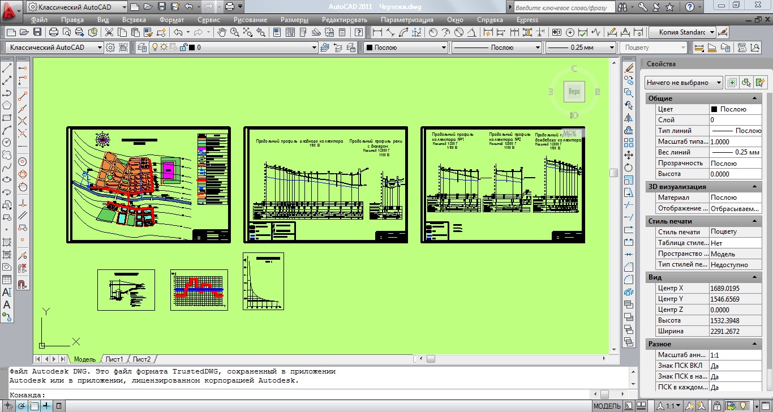Open the color control with black swatch
The height and width of the screenshot is (412, 773).
point(405,48)
